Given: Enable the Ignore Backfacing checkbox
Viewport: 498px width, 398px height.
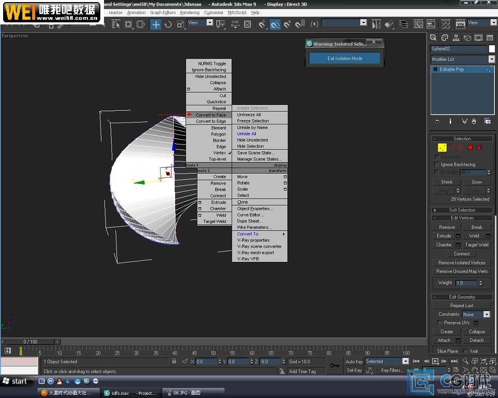Looking at the screenshot, I should [437, 164].
